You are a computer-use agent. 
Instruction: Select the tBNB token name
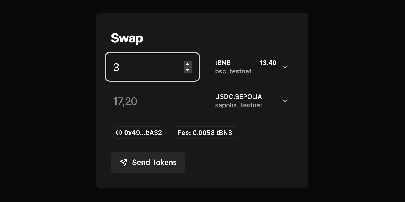coord(223,63)
